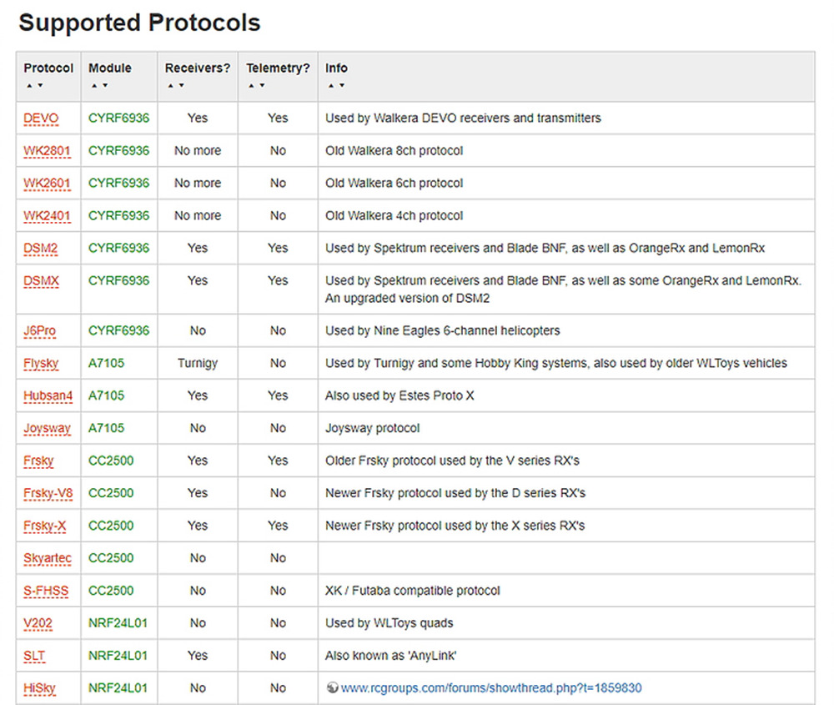834x705 pixels.
Task: Open the WK2601 protocol link
Action: pos(47,183)
